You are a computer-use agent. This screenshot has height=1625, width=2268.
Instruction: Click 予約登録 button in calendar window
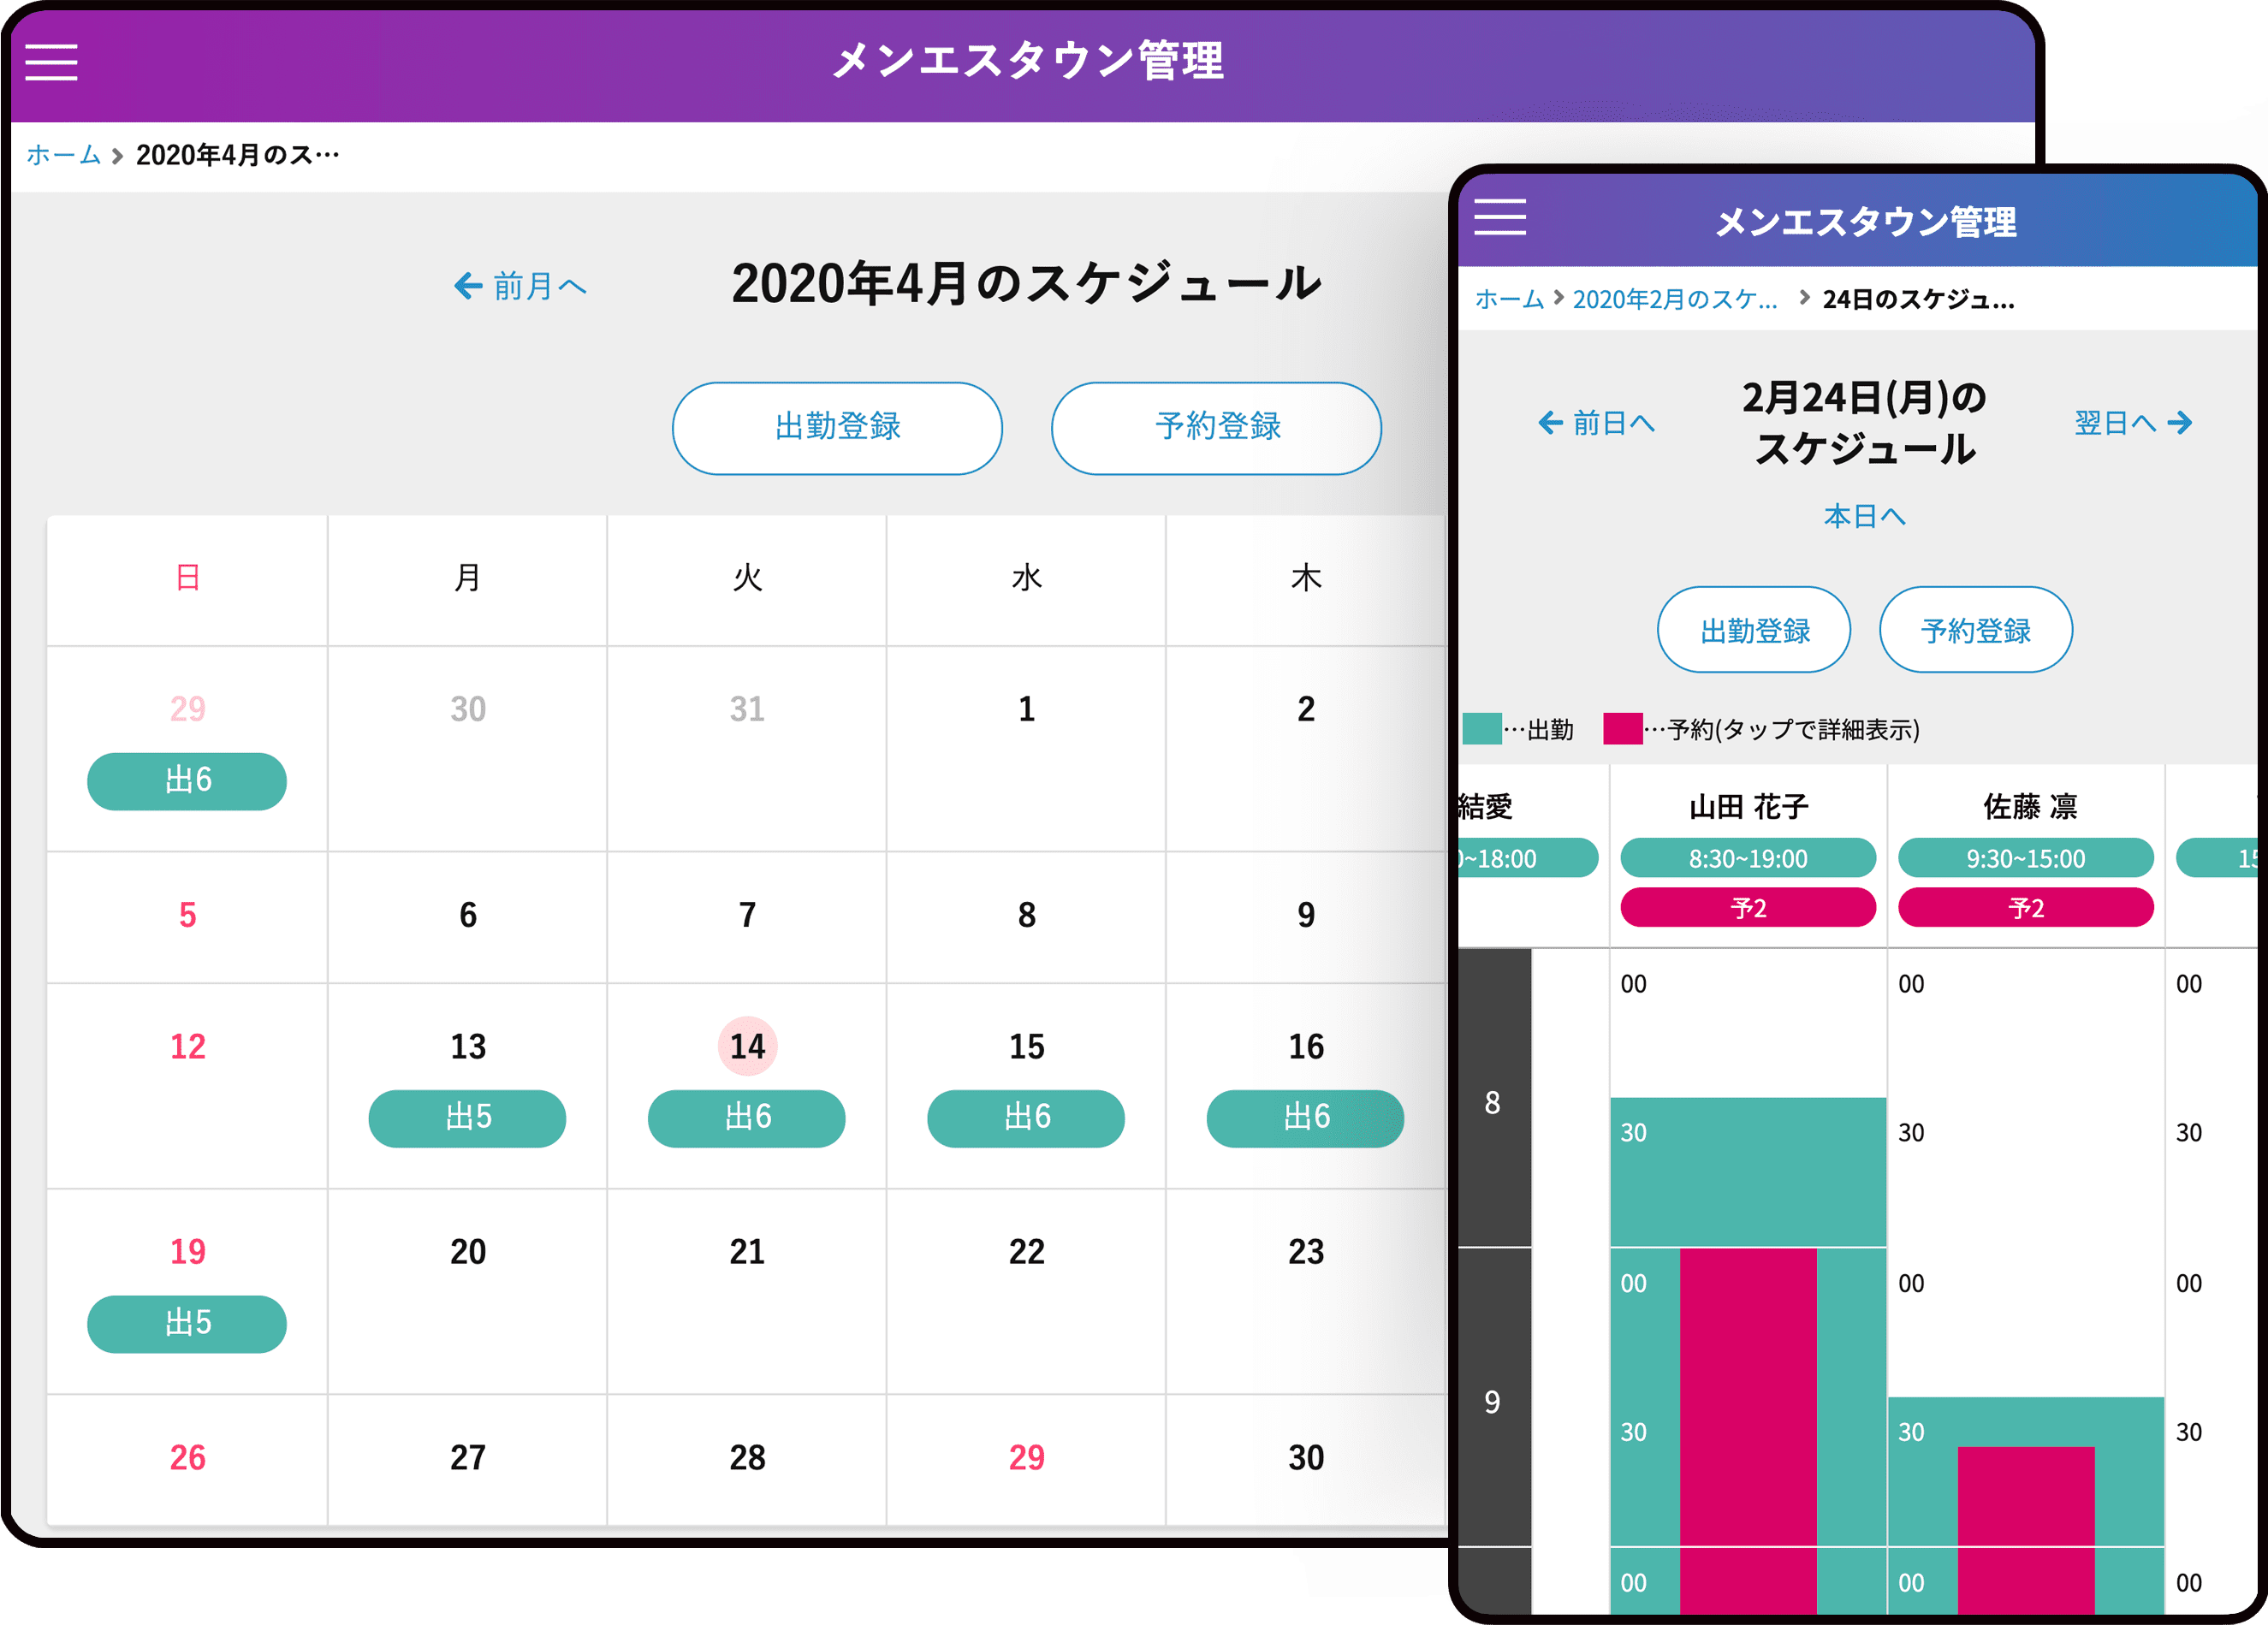coord(1216,427)
